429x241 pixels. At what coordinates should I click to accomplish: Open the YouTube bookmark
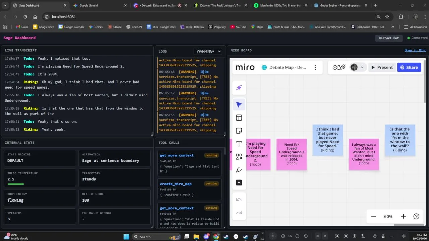pyautogui.click(x=238, y=27)
